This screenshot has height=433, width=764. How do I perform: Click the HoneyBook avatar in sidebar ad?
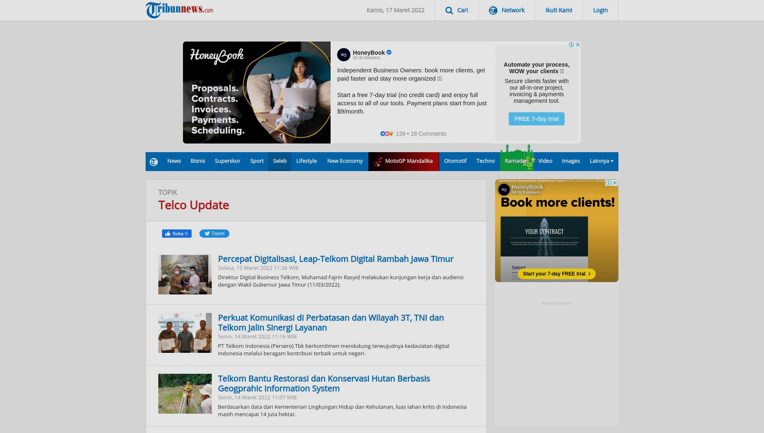coord(504,190)
